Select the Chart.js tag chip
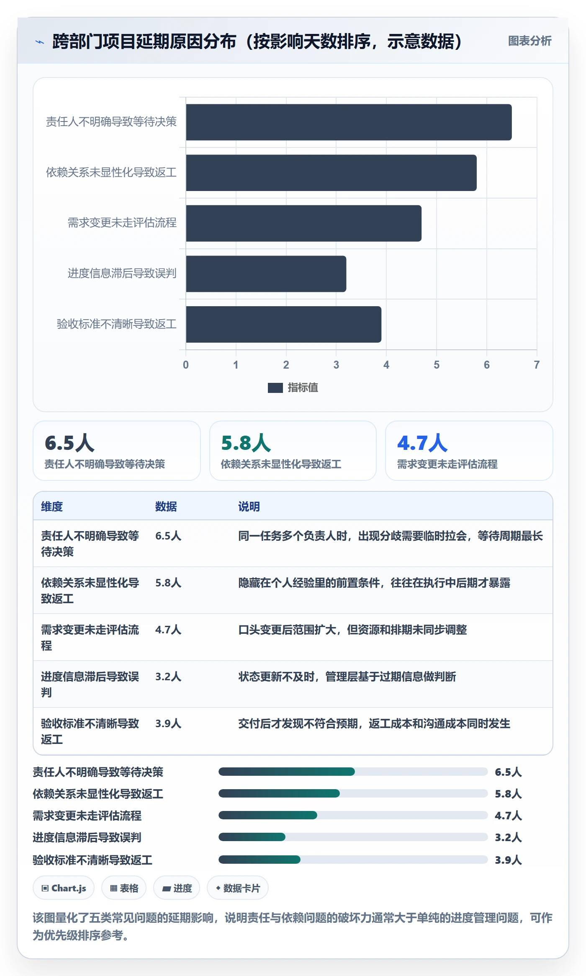Screen dimensions: 586x976 pyautogui.click(x=64, y=888)
